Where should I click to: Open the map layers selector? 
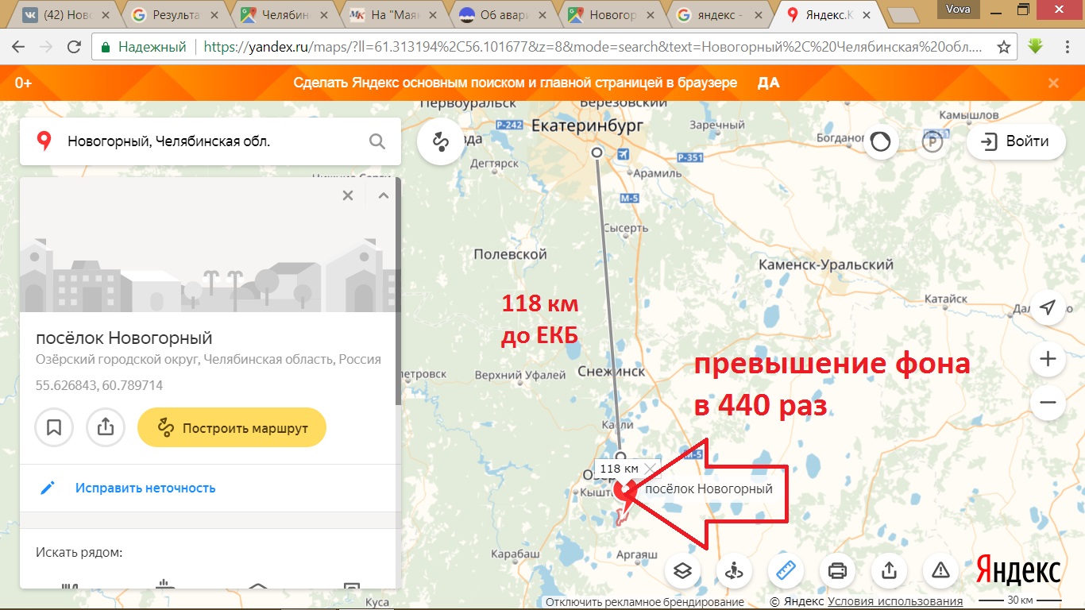(x=682, y=569)
